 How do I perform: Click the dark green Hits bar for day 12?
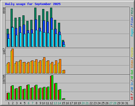point(51,13)
